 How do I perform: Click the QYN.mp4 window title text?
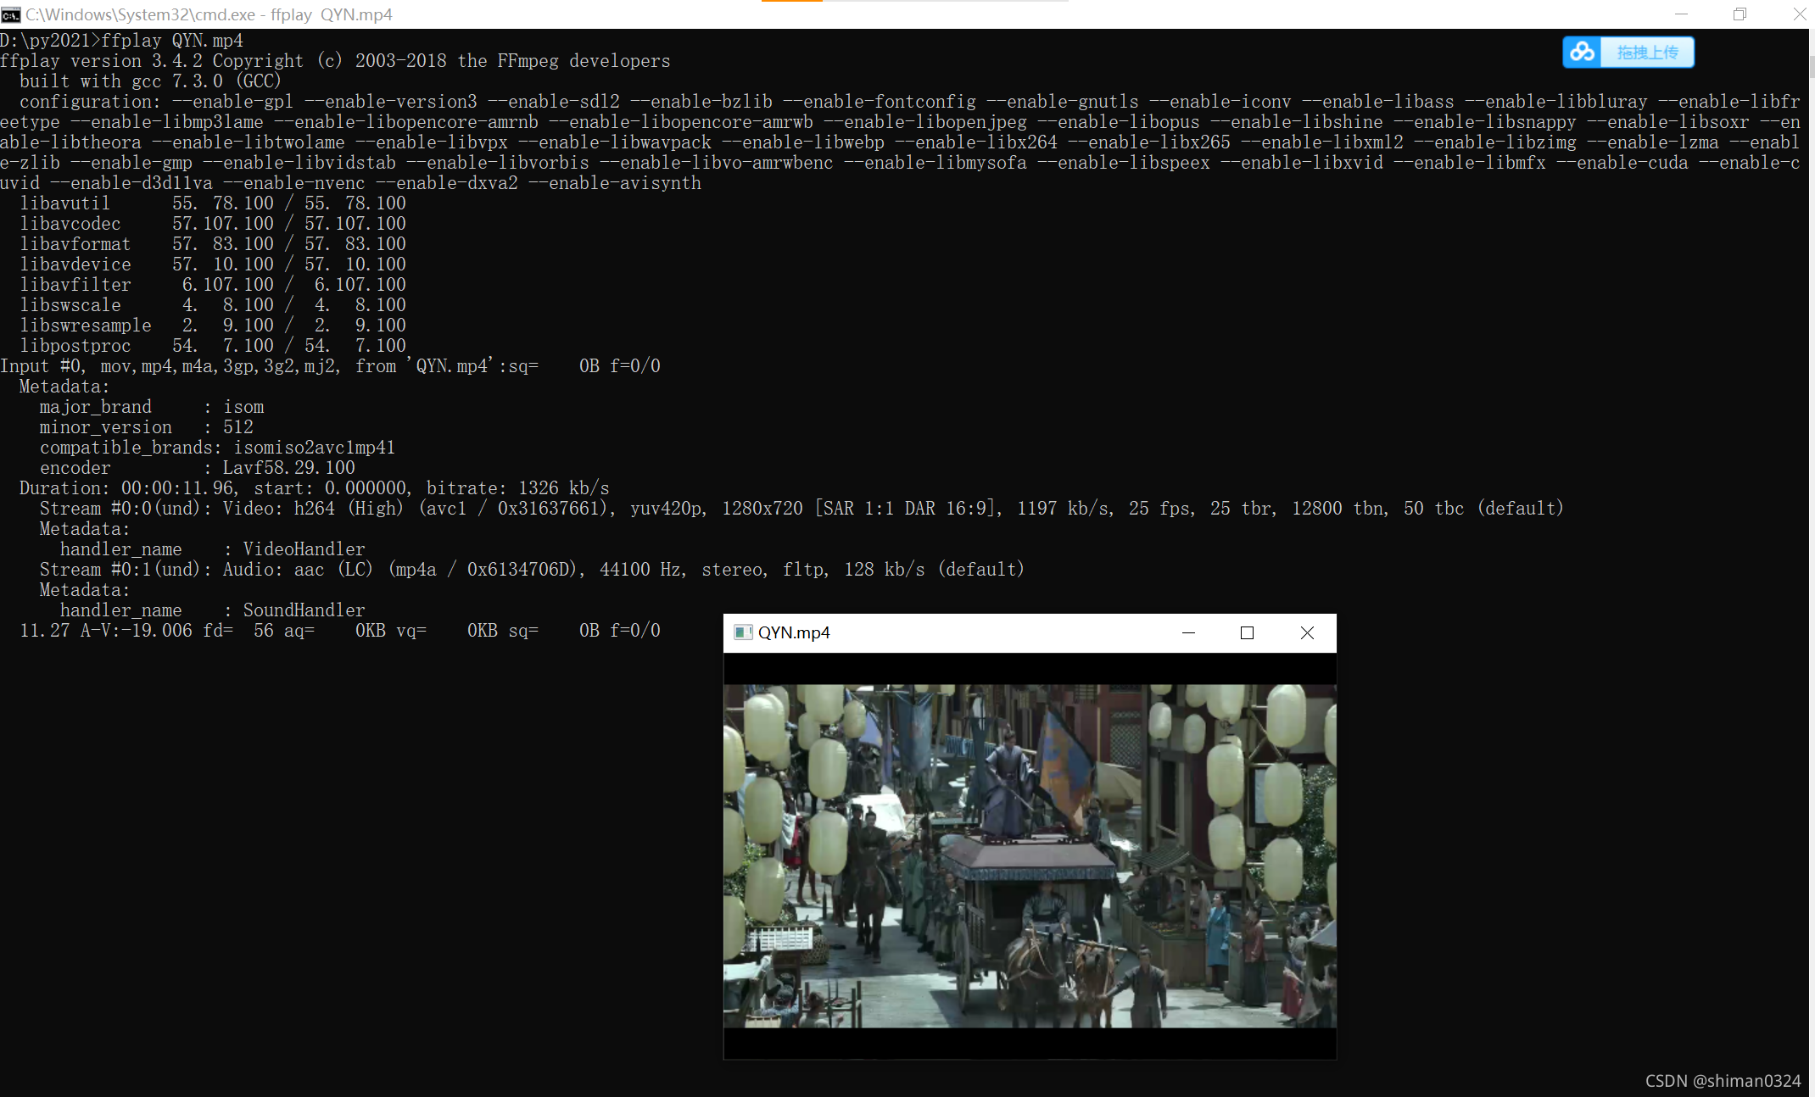click(x=794, y=632)
